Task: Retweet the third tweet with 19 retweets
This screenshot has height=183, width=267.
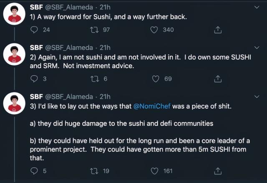Action: pos(93,170)
